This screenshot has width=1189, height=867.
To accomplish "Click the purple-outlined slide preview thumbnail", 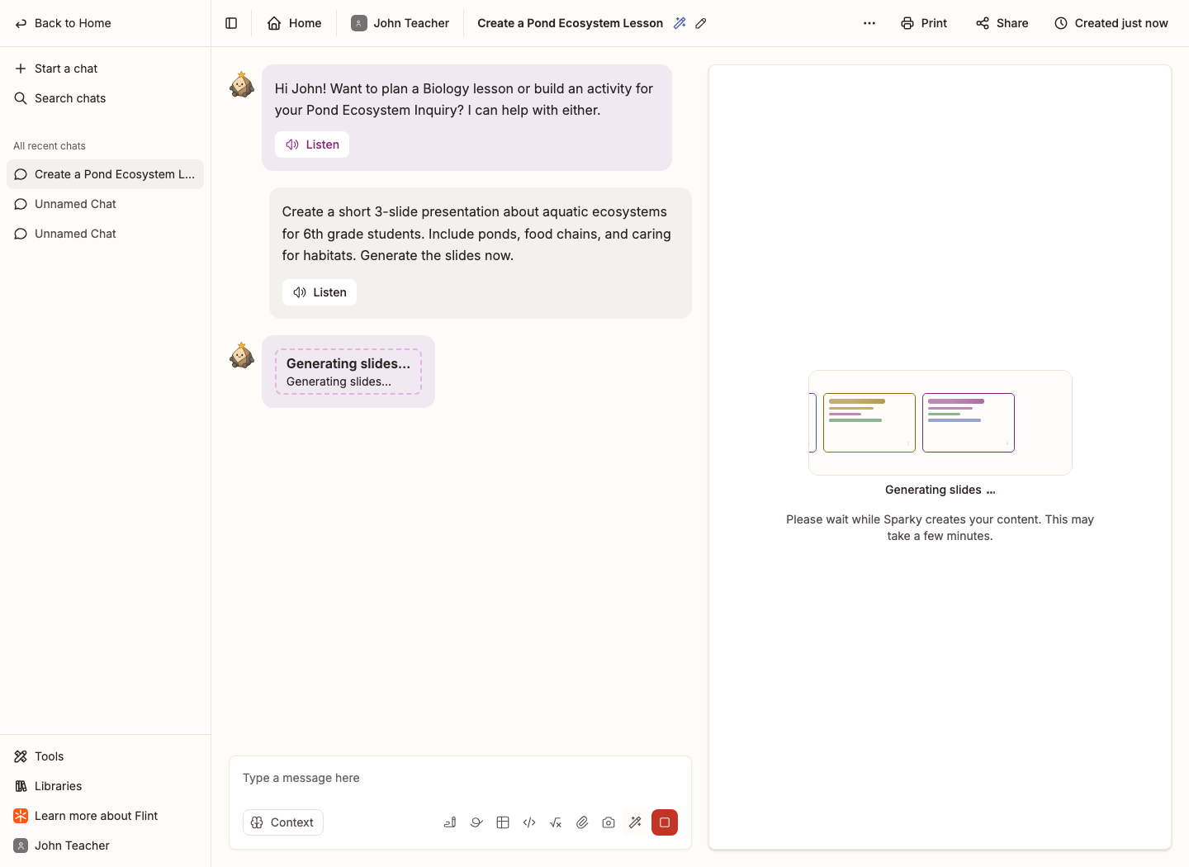I will (969, 423).
